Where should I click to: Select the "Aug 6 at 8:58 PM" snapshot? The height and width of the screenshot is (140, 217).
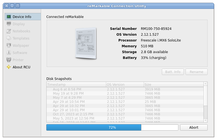(x=125, y=89)
